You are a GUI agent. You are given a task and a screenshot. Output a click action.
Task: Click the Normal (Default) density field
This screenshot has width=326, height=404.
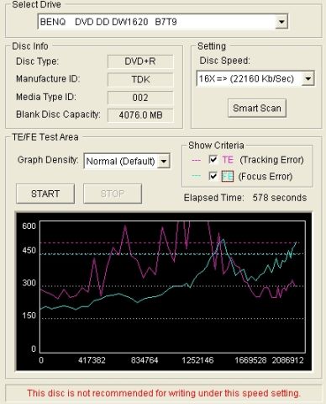point(127,161)
